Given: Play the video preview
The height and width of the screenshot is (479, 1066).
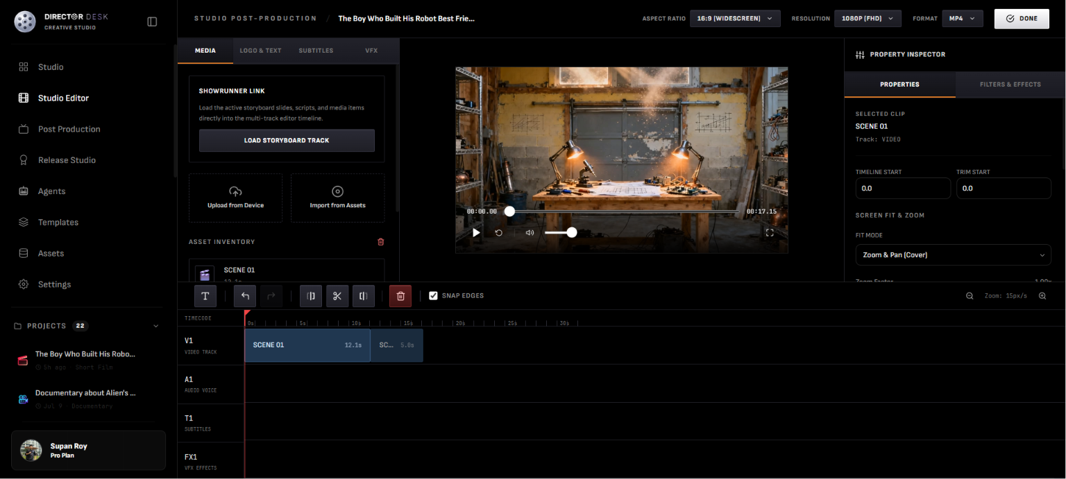Looking at the screenshot, I should pos(476,233).
